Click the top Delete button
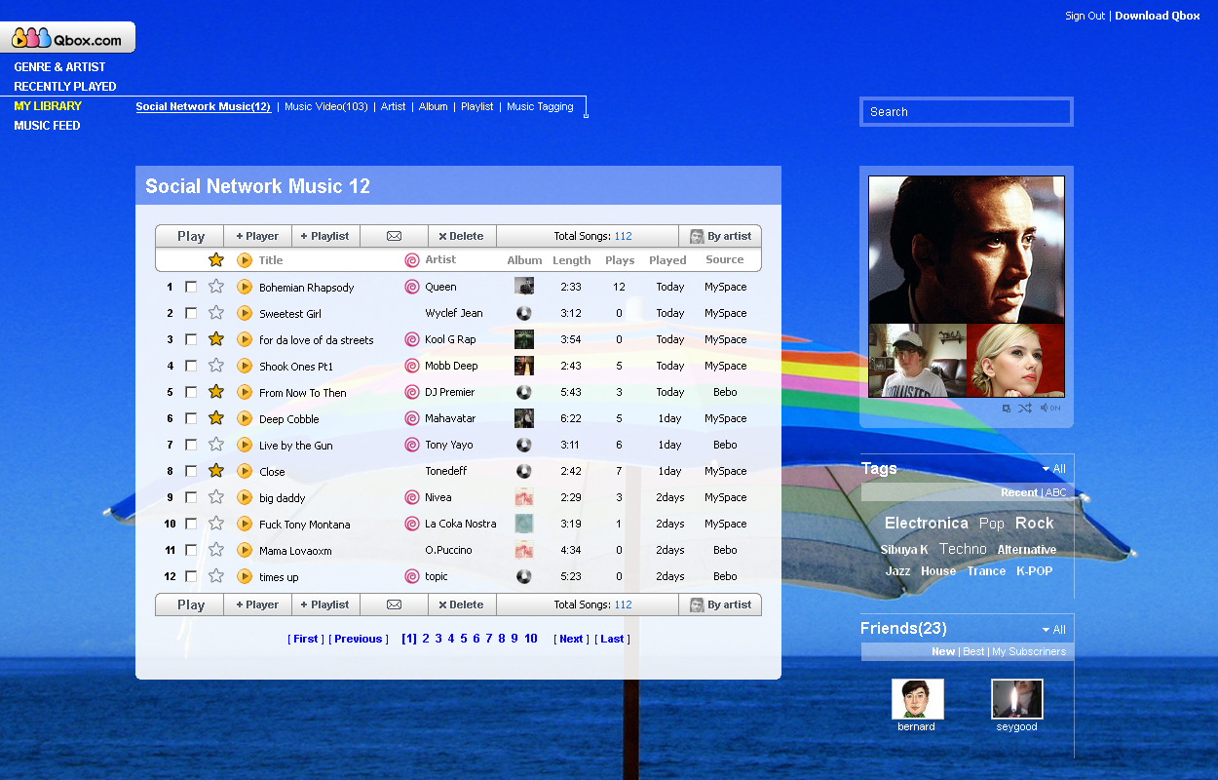 [x=462, y=236]
